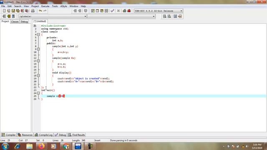Click the Find magnifier toolbar icon

point(164,16)
